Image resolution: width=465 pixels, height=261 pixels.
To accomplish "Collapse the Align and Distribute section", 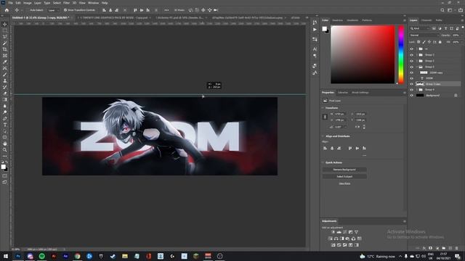I will [323, 136].
